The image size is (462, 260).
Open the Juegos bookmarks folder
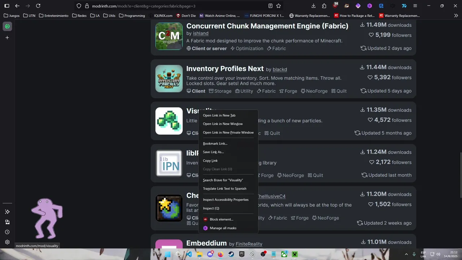12,16
